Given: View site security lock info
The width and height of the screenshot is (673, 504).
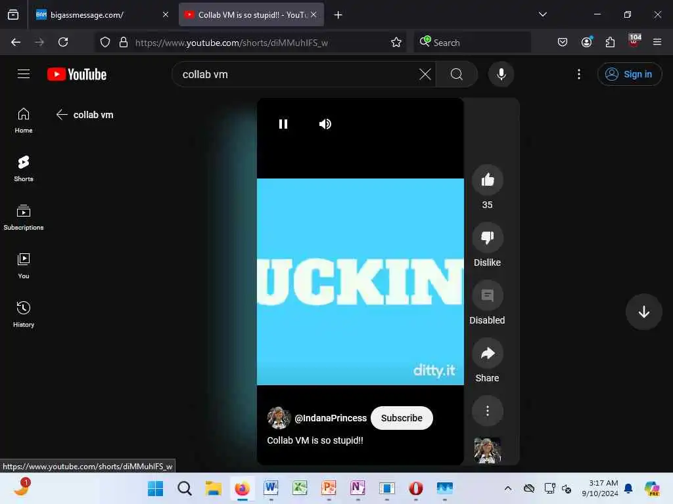Looking at the screenshot, I should click(x=124, y=43).
